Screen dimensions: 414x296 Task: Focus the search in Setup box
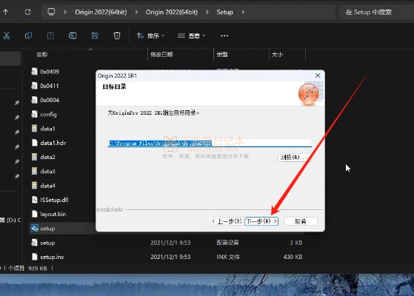point(376,12)
